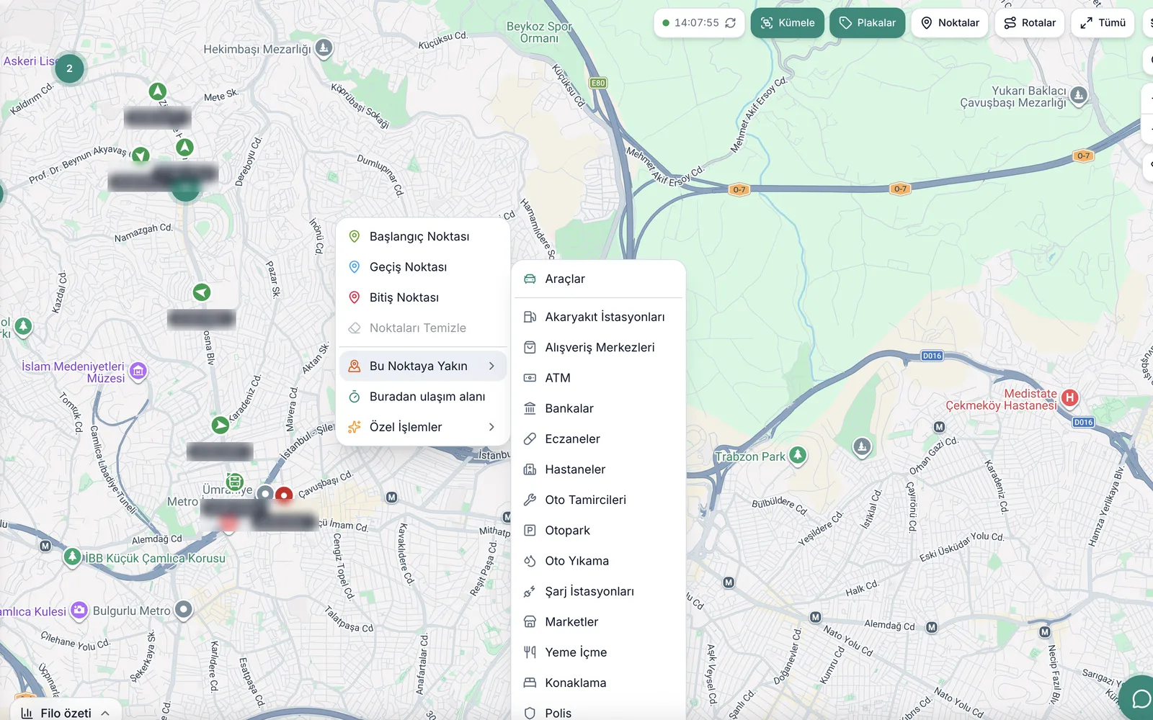Click the Akaryakıt İstasyonları fuel pump icon
The width and height of the screenshot is (1153, 720).
pos(530,317)
